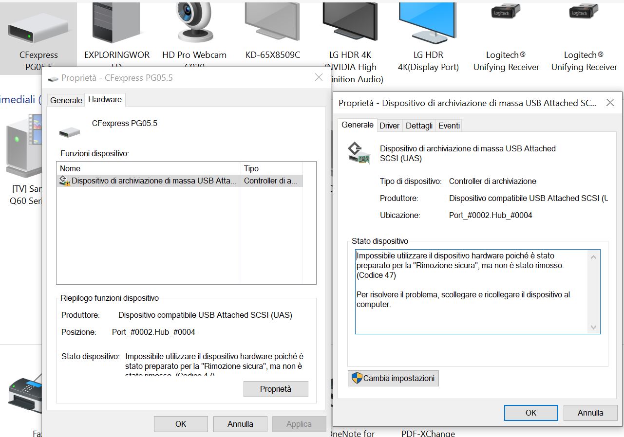
Task: Click Annulla in the UAS device properties dialog
Action: click(590, 413)
